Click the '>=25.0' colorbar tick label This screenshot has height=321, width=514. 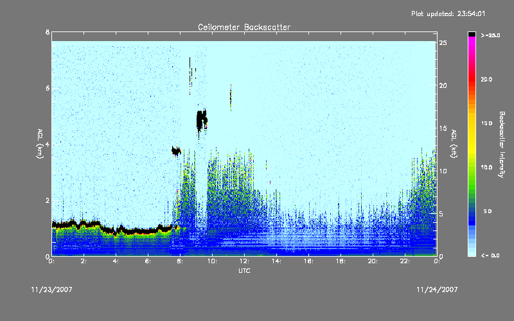[x=490, y=35]
